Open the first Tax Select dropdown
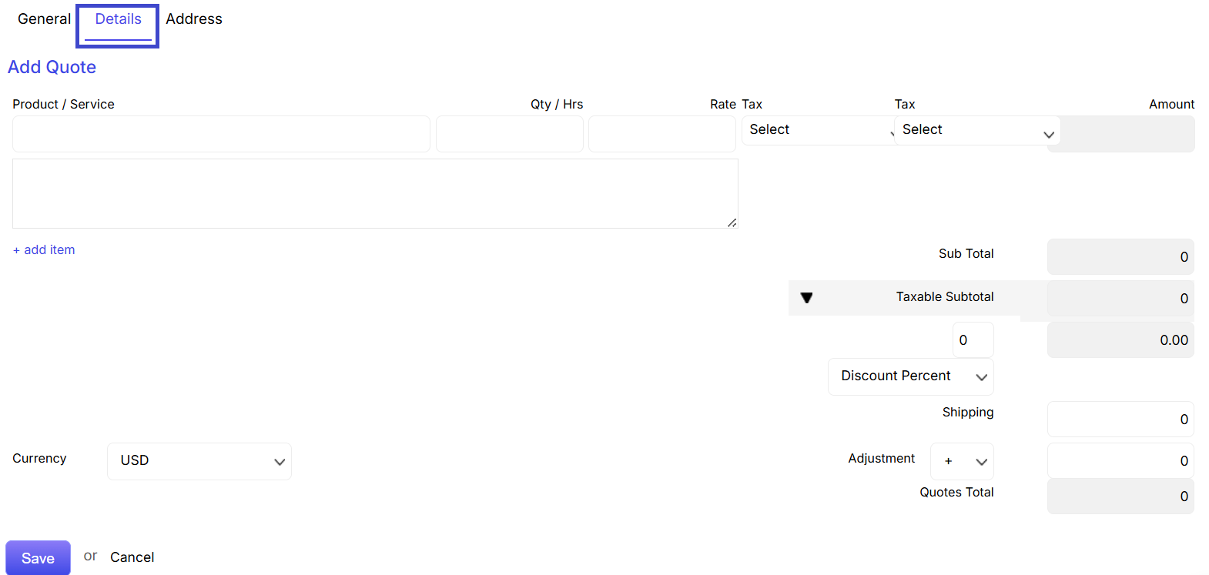Viewport: 1209px width, 575px height. [x=818, y=130]
